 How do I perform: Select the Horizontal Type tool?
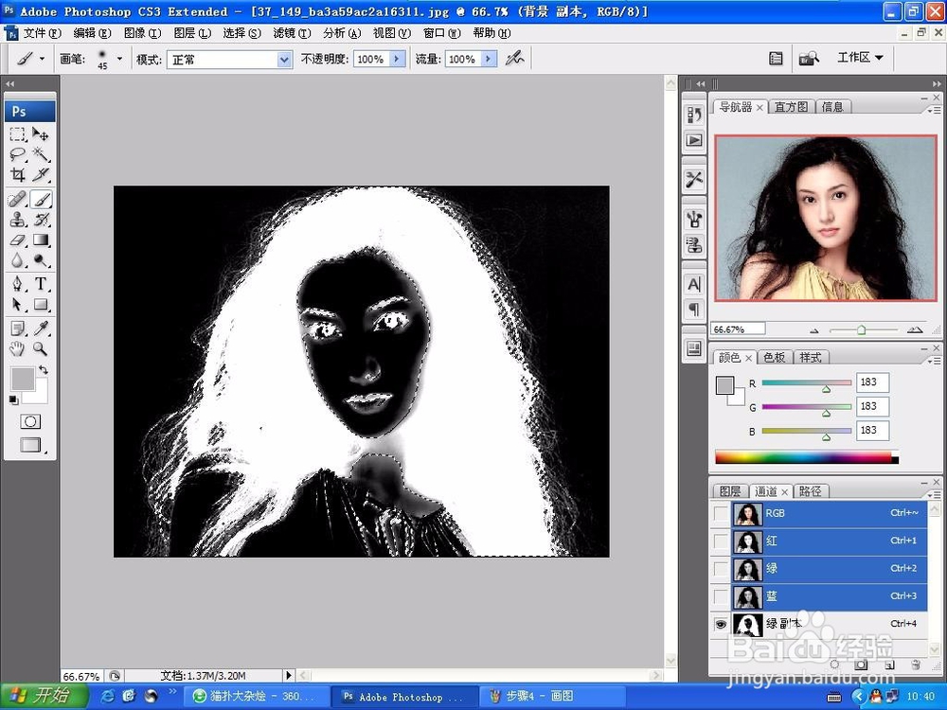[39, 284]
